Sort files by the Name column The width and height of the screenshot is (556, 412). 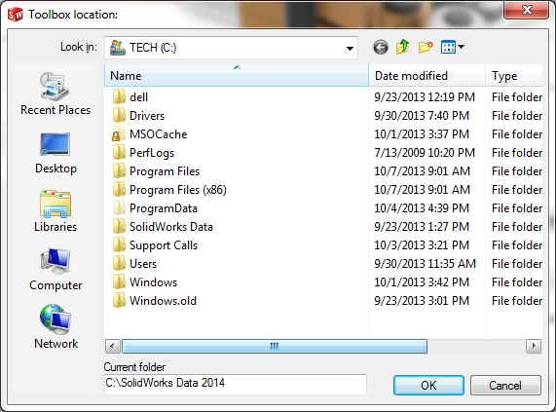pos(237,76)
